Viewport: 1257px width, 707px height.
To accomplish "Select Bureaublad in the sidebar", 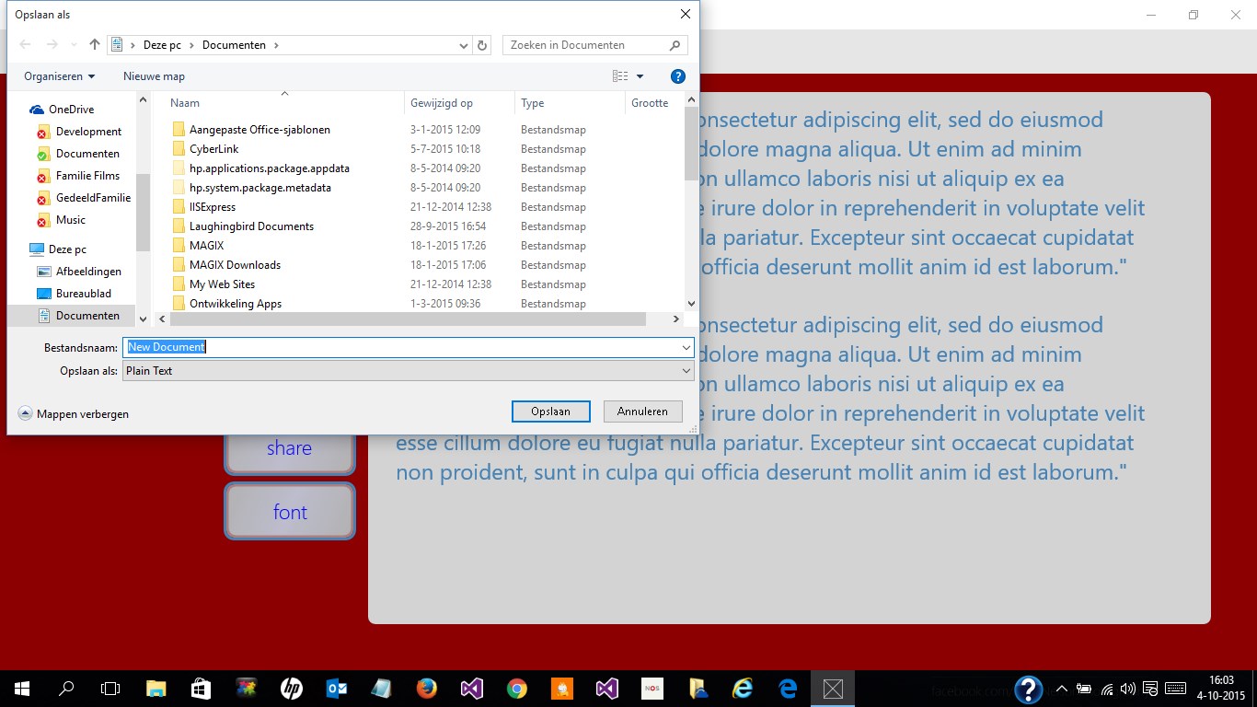I will coord(85,293).
